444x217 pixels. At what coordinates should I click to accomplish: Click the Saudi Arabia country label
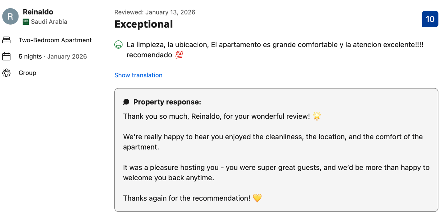pyautogui.click(x=49, y=22)
